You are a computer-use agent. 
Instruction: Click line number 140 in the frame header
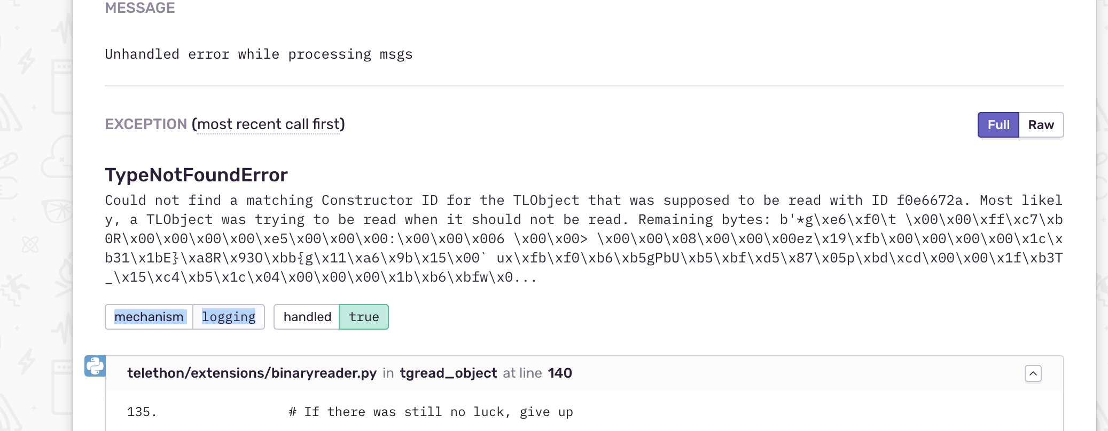coord(560,373)
